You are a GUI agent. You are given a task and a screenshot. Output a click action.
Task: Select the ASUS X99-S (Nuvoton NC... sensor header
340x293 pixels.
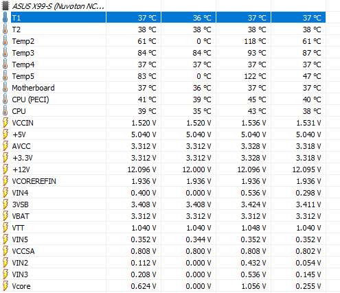click(x=58, y=6)
